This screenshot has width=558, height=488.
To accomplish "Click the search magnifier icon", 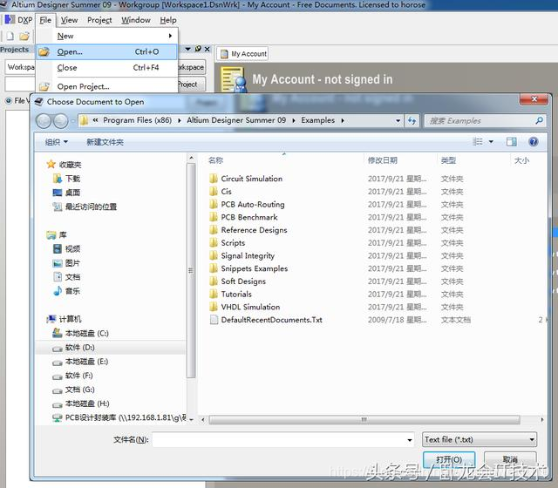I will [539, 120].
